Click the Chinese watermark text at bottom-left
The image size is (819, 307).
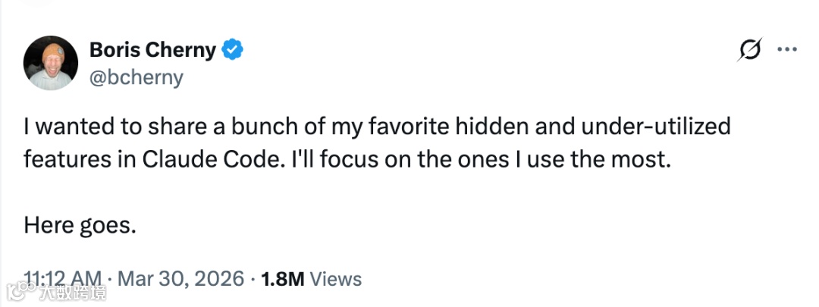pos(72,292)
